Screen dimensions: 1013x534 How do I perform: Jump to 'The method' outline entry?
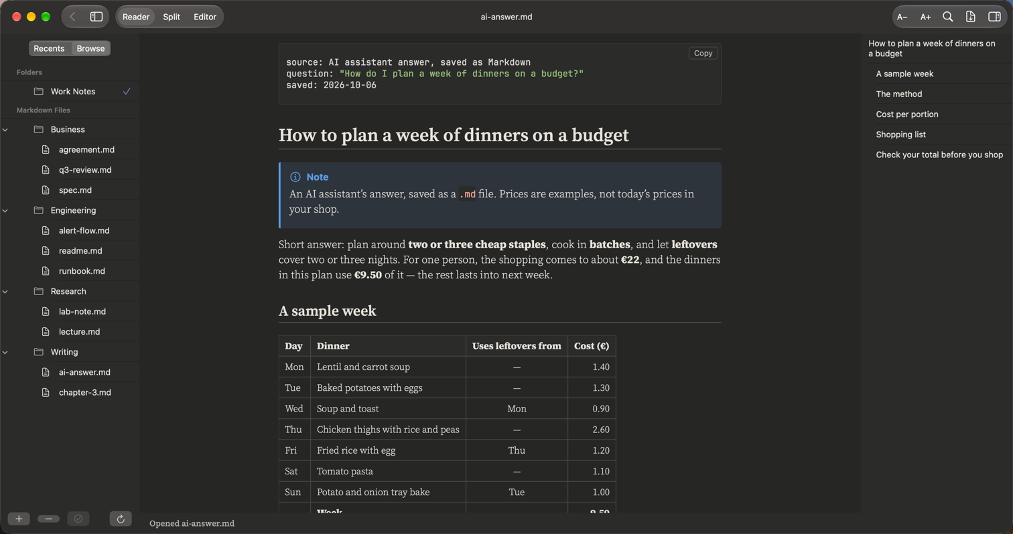899,94
